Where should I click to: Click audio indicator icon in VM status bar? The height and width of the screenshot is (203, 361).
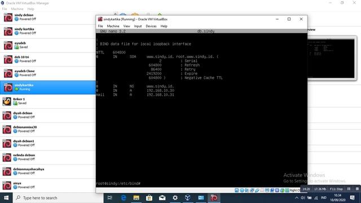click(246, 191)
